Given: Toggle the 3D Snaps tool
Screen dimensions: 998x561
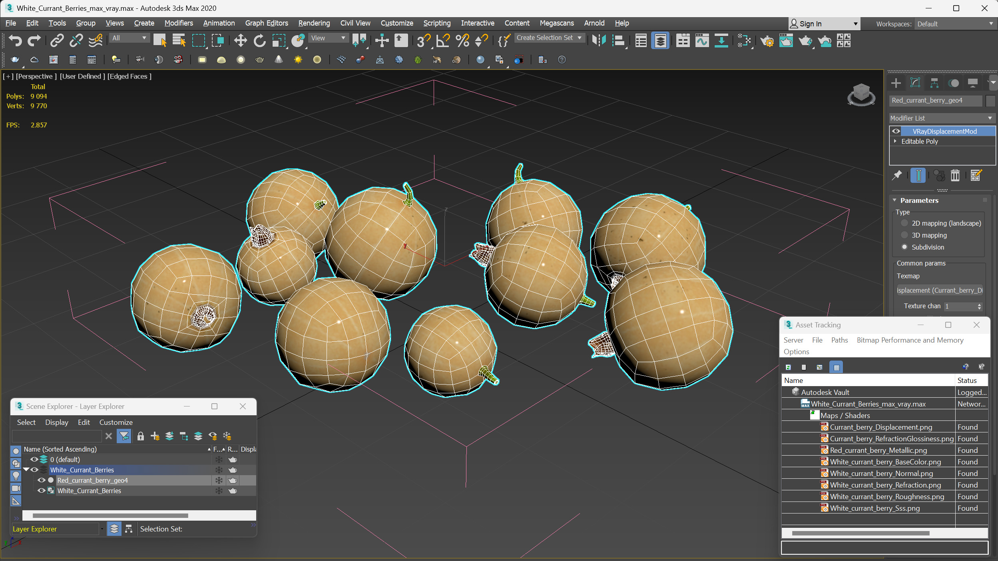Looking at the screenshot, I should (x=423, y=40).
